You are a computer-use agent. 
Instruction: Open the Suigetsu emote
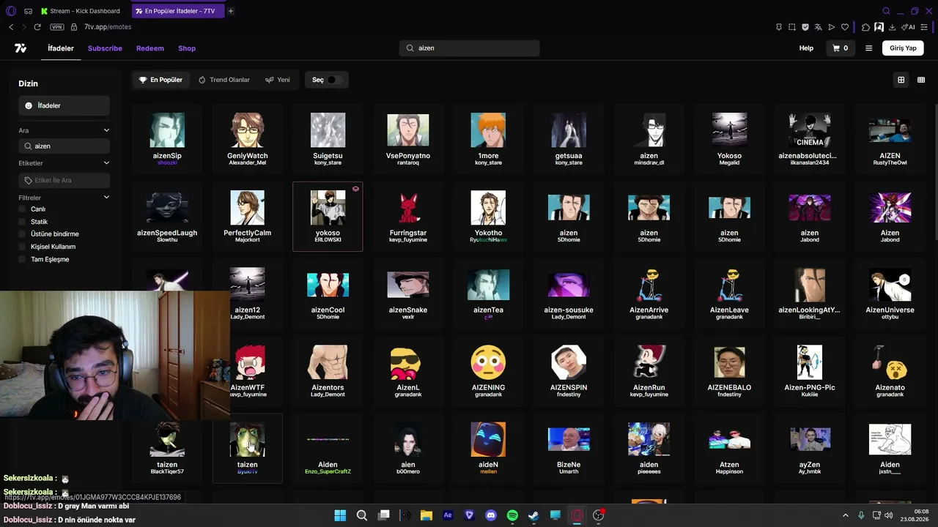(x=328, y=138)
